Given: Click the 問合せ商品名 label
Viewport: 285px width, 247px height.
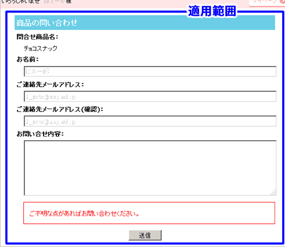Looking at the screenshot, I should pyautogui.click(x=37, y=37).
